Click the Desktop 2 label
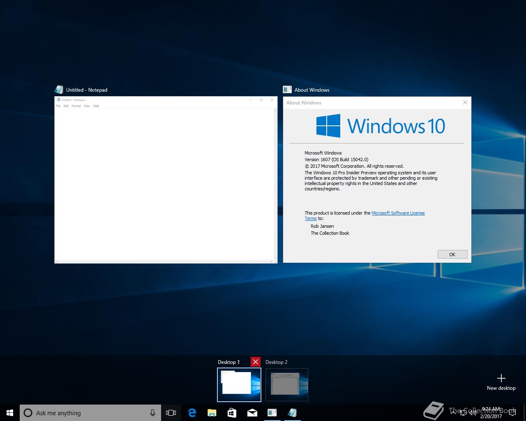The image size is (526, 421). [x=276, y=362]
